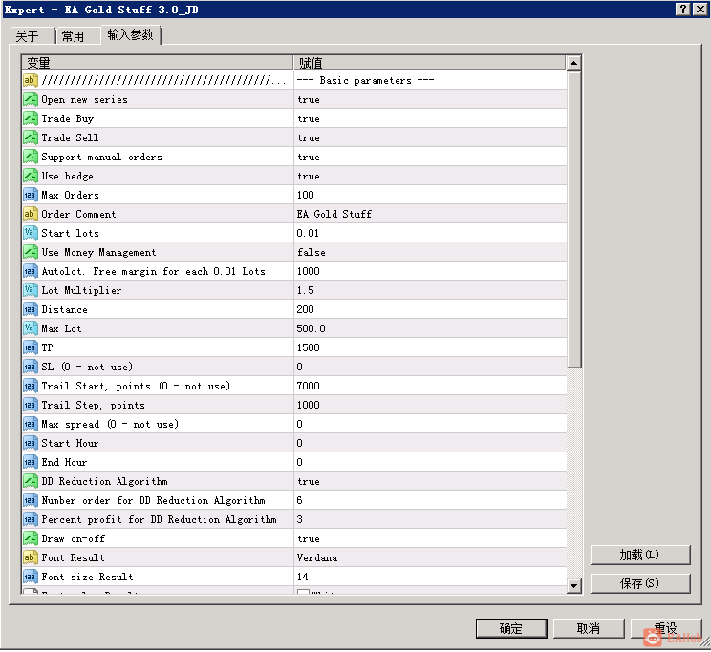The width and height of the screenshot is (711, 652).
Task: Click the string icon on the slashes row
Action: click(x=31, y=80)
